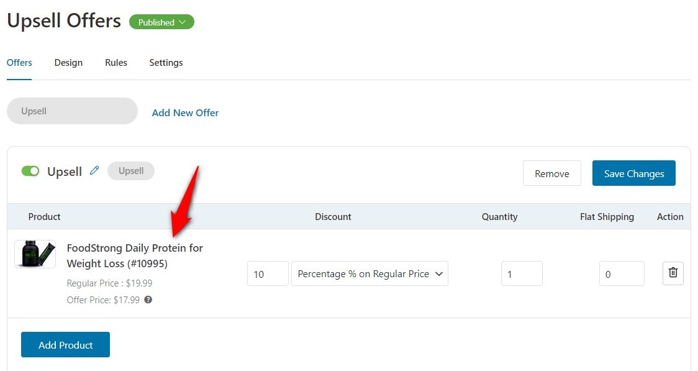Screen dimensions: 698x371
Task: Open the Rules tab
Action: tap(116, 62)
